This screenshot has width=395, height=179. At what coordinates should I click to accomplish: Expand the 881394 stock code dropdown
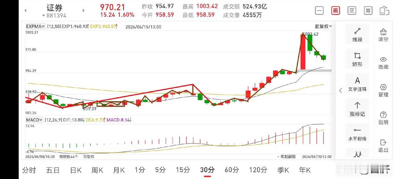pos(54,15)
